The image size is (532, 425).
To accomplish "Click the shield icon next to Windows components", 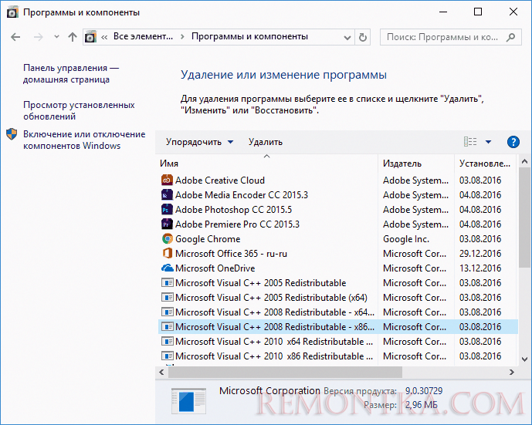I will (x=12, y=134).
